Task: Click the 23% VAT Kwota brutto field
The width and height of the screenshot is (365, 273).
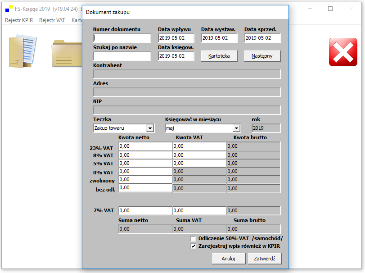Action: (254, 146)
